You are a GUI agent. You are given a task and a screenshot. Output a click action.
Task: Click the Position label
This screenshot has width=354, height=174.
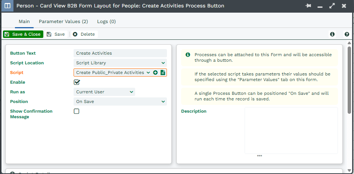19,101
